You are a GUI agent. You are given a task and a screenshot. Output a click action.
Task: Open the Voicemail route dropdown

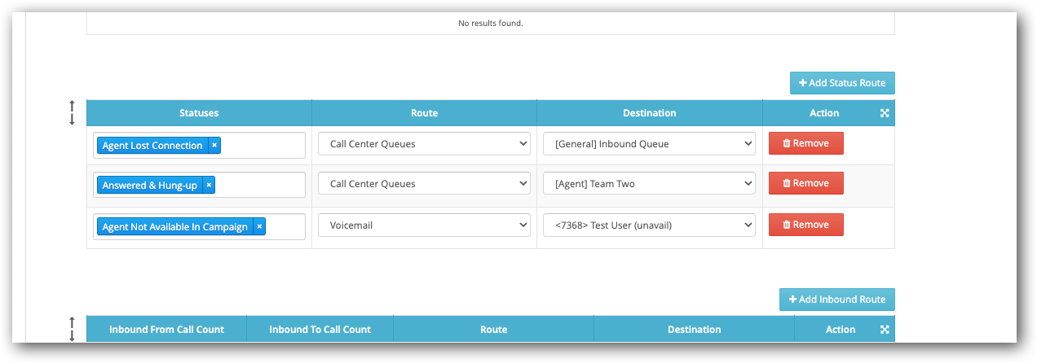424,225
